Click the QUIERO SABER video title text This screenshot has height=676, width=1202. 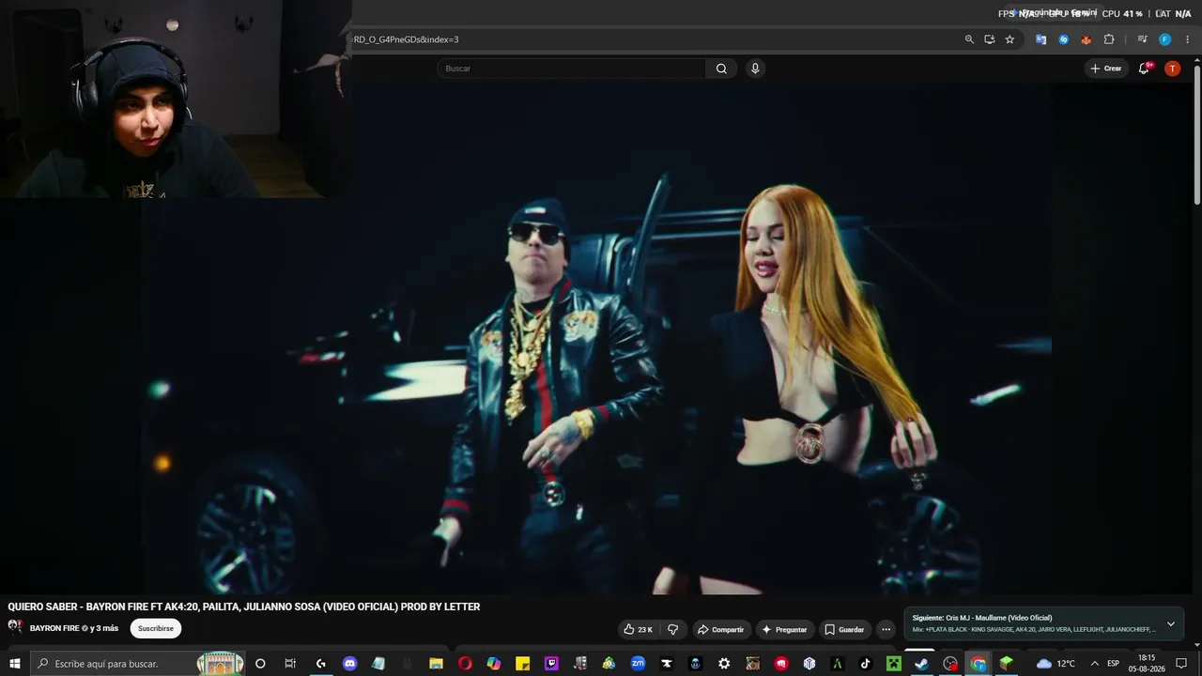pyautogui.click(x=244, y=607)
